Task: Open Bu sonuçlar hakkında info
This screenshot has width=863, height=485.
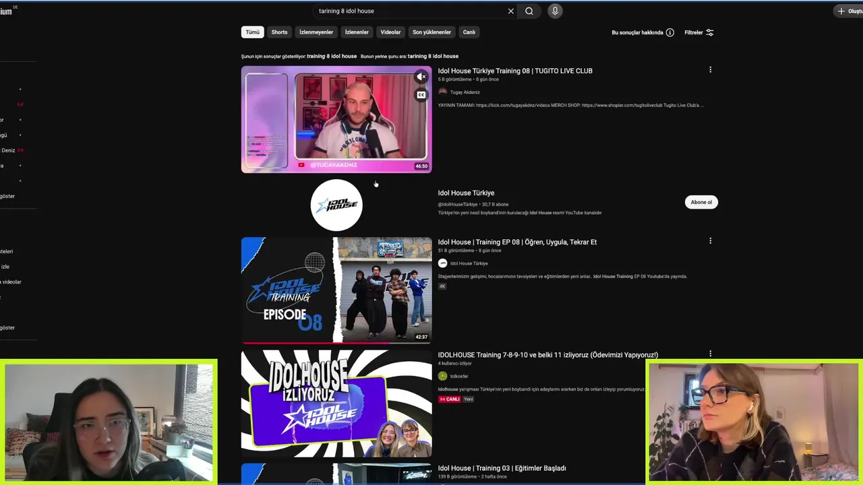Action: pos(643,32)
